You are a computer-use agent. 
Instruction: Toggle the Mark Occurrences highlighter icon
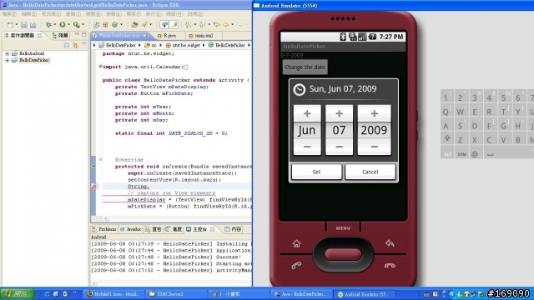pos(174,25)
